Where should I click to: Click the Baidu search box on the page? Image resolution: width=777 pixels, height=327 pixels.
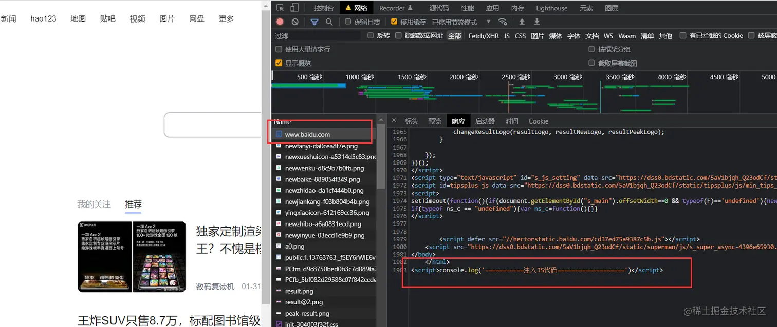click(x=213, y=125)
